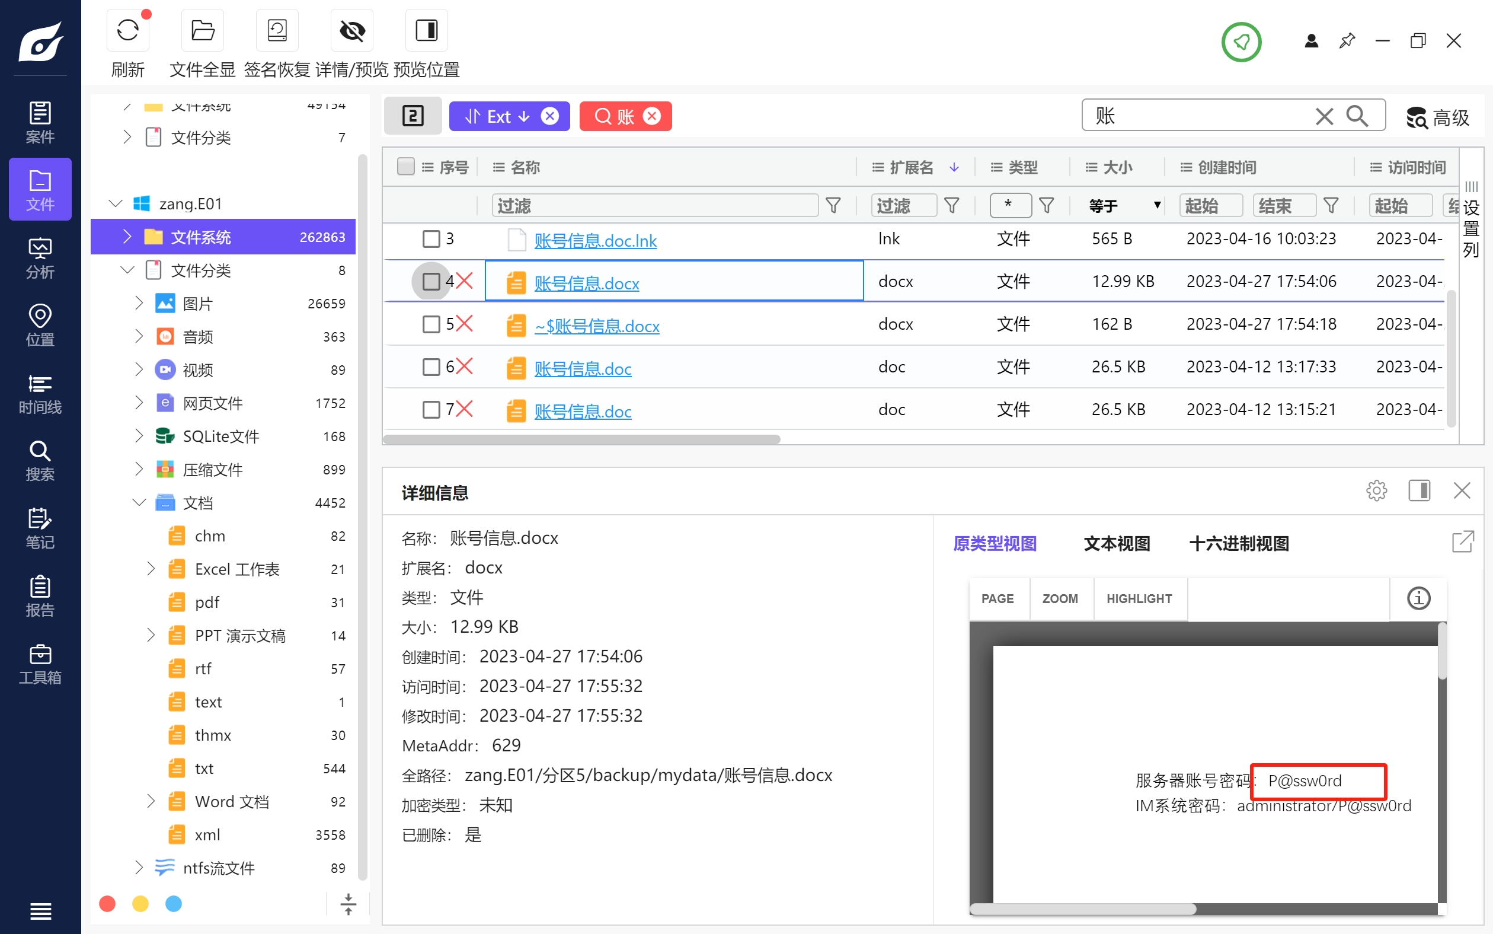Screen dimensions: 1493x934
Task: Click the 名称 column filter funnel icon
Action: point(833,205)
